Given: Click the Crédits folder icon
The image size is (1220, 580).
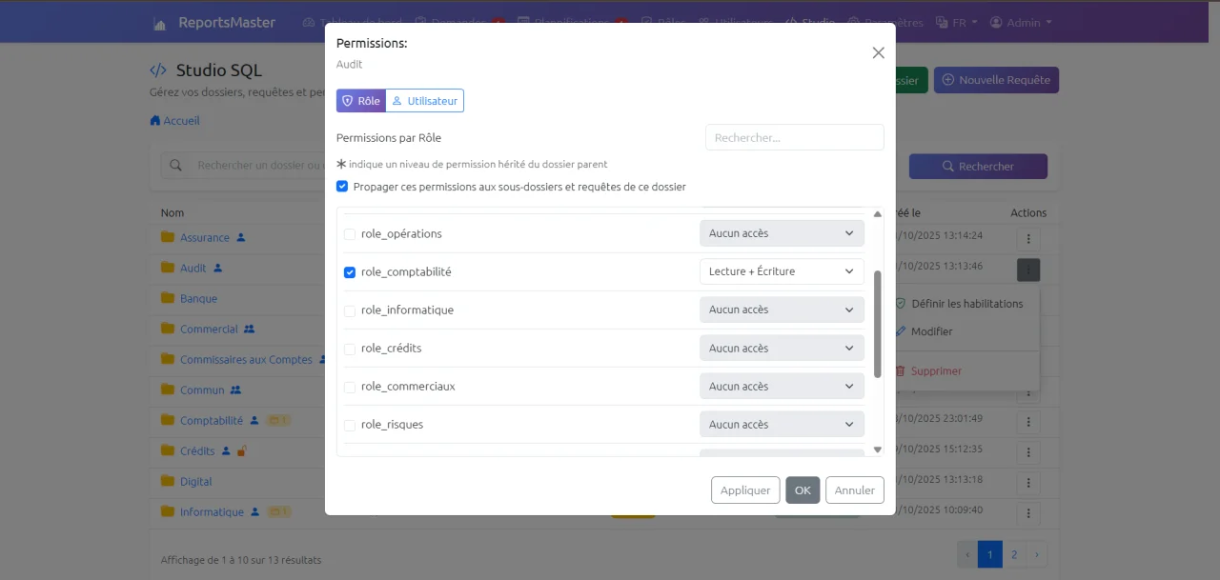Looking at the screenshot, I should point(168,450).
